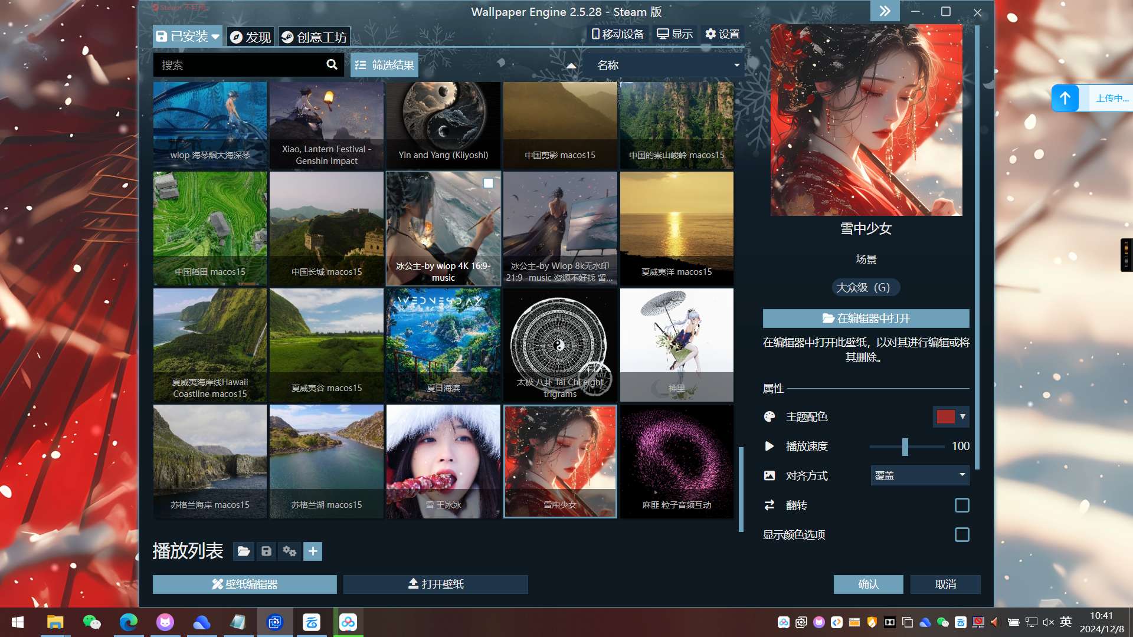This screenshot has height=637, width=1133.
Task: Click the properties panel vertical scrollbar
Action: tap(977, 248)
